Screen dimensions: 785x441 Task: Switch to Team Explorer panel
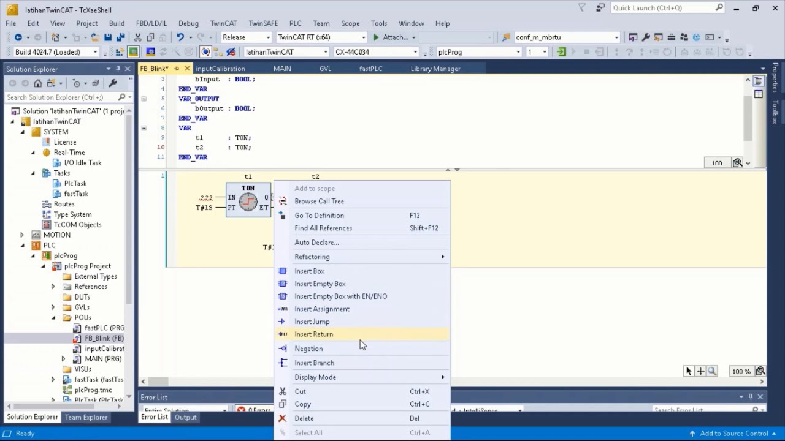tap(86, 417)
